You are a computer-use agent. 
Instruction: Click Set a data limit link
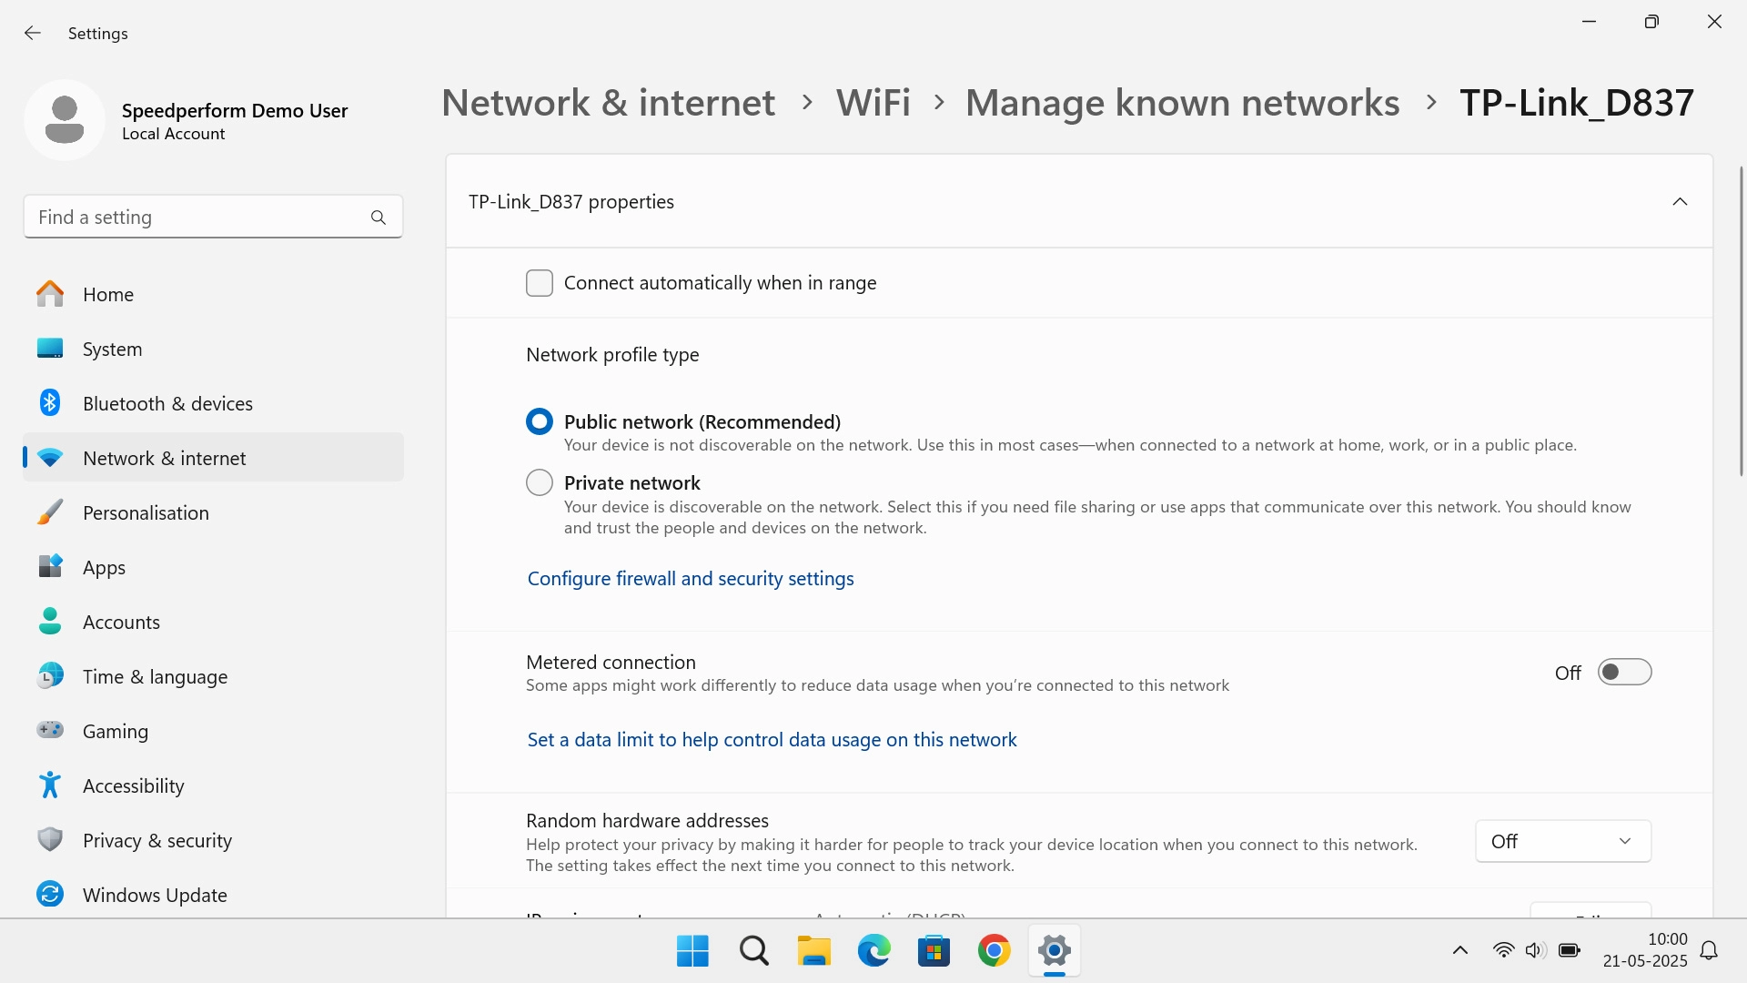pyautogui.click(x=772, y=740)
